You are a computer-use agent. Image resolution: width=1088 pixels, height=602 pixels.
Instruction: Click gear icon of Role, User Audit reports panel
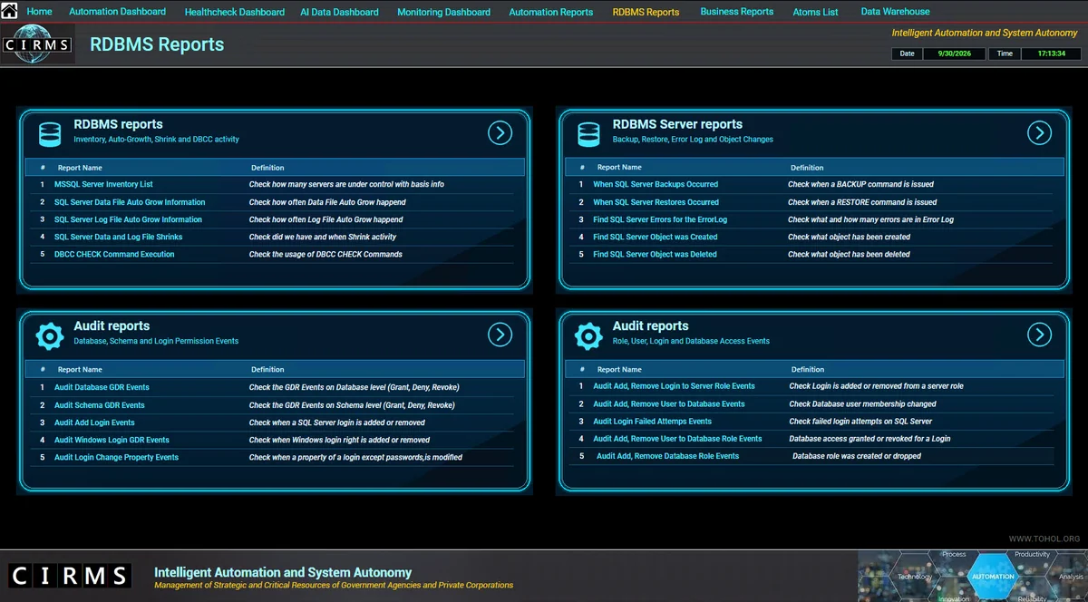588,335
